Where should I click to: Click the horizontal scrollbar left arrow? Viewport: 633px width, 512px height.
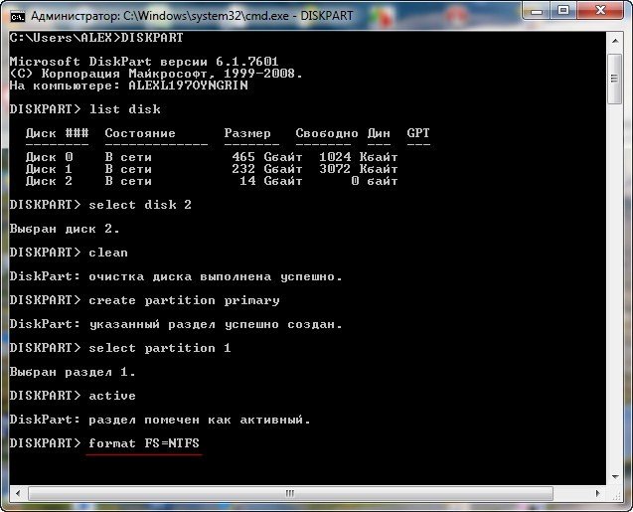point(17,494)
